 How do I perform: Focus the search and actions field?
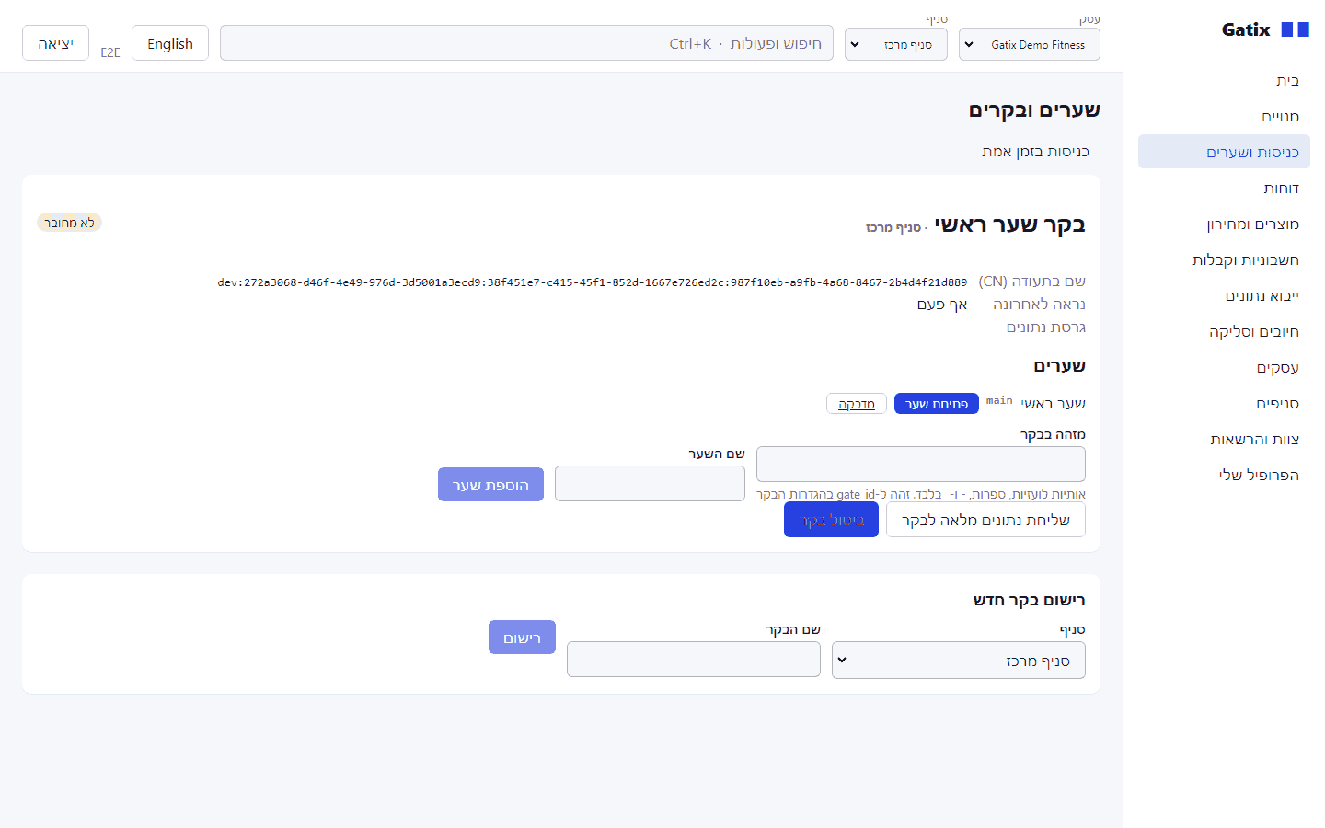526,43
